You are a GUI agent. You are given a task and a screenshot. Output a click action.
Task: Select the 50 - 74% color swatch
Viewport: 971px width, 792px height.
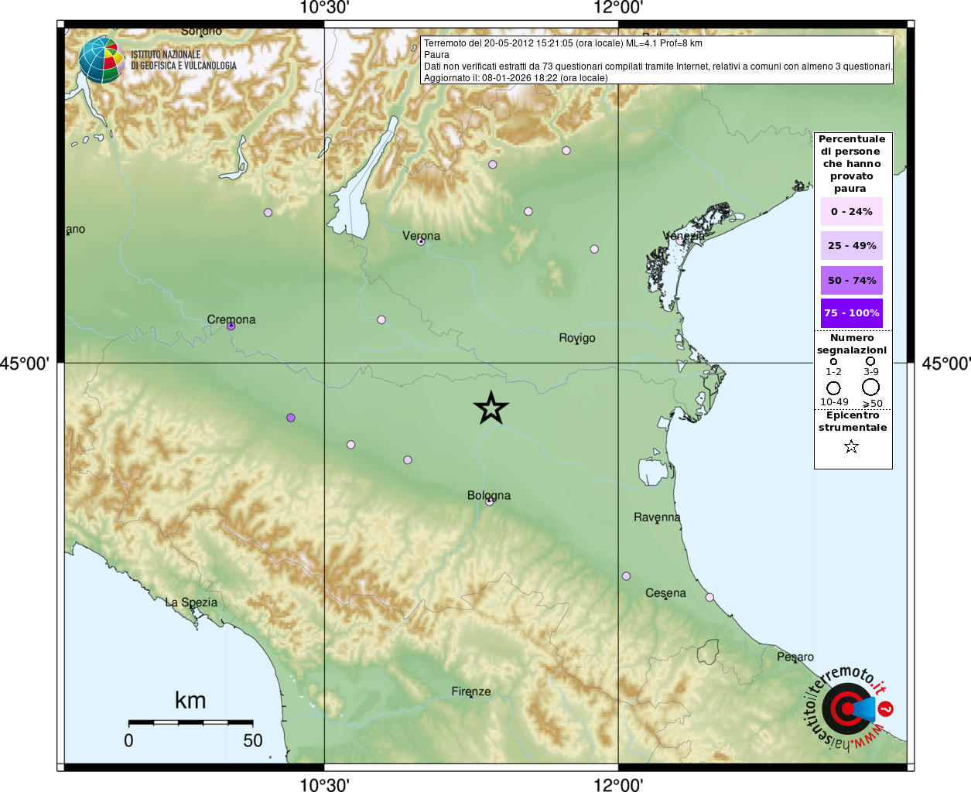(x=851, y=280)
